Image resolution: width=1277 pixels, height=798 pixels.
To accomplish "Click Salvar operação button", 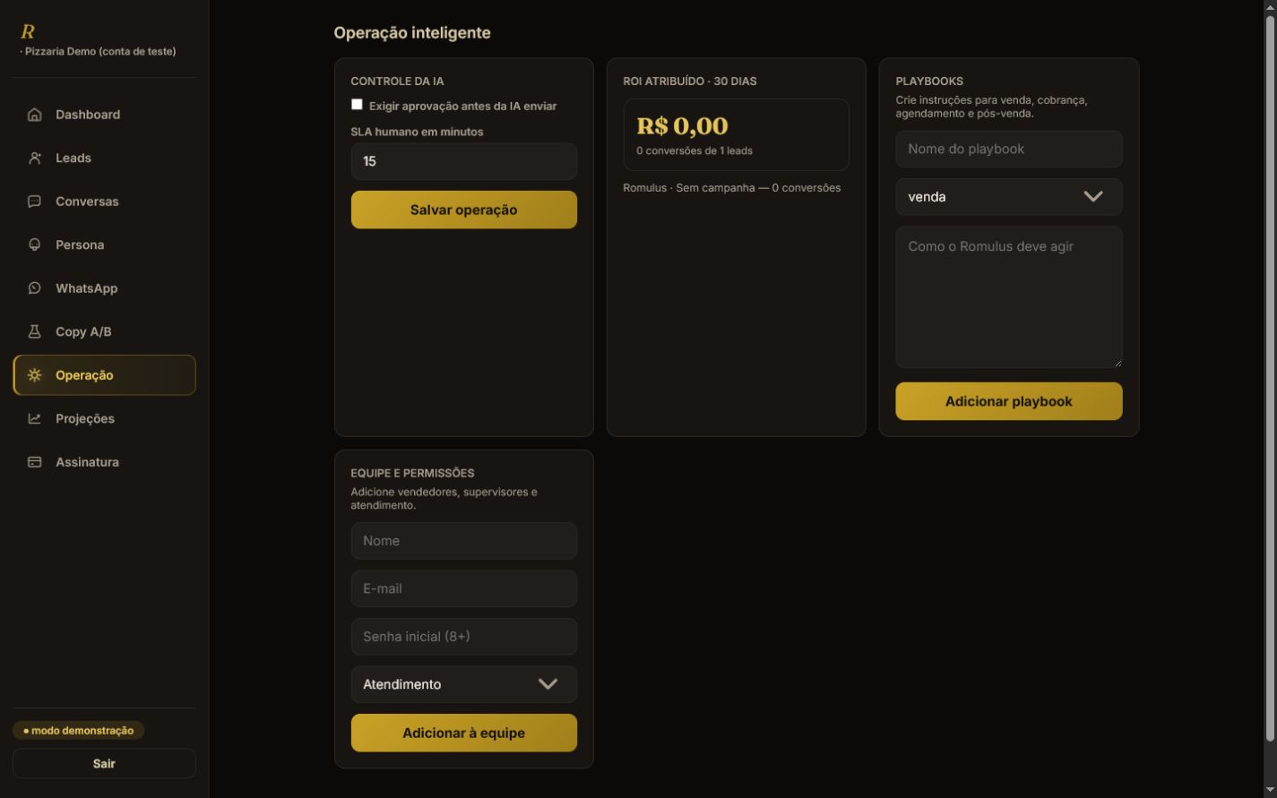I will [463, 210].
